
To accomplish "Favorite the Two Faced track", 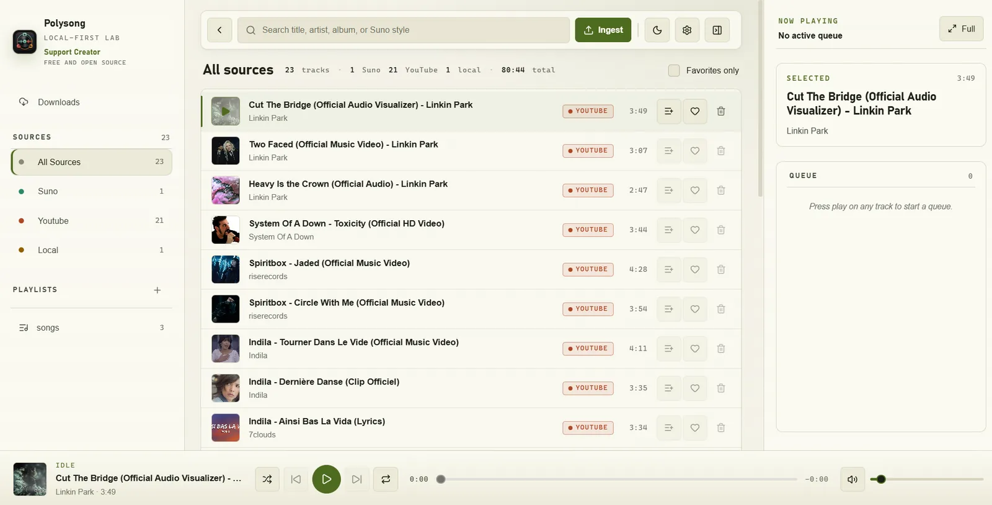I will [x=695, y=151].
